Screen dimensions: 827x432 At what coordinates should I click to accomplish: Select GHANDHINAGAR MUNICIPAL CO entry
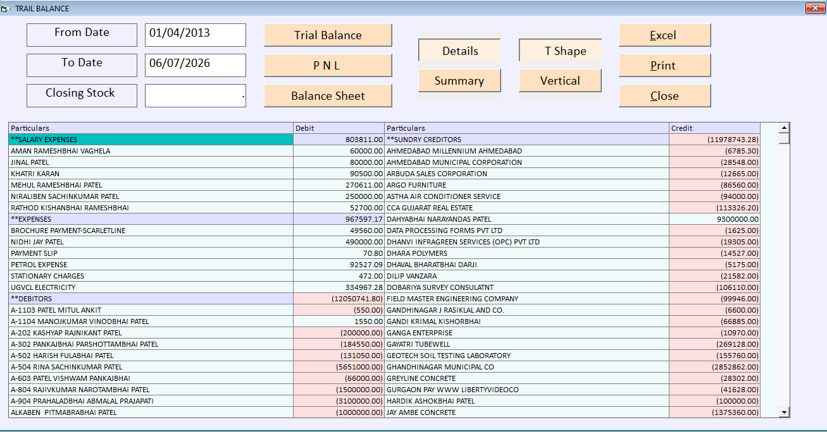coord(527,367)
